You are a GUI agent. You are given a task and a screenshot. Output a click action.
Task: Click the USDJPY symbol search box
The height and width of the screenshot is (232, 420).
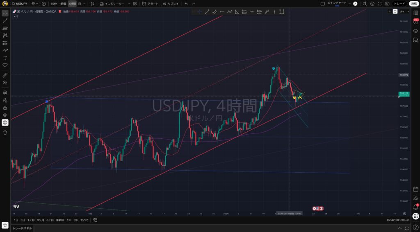click(x=19, y=4)
